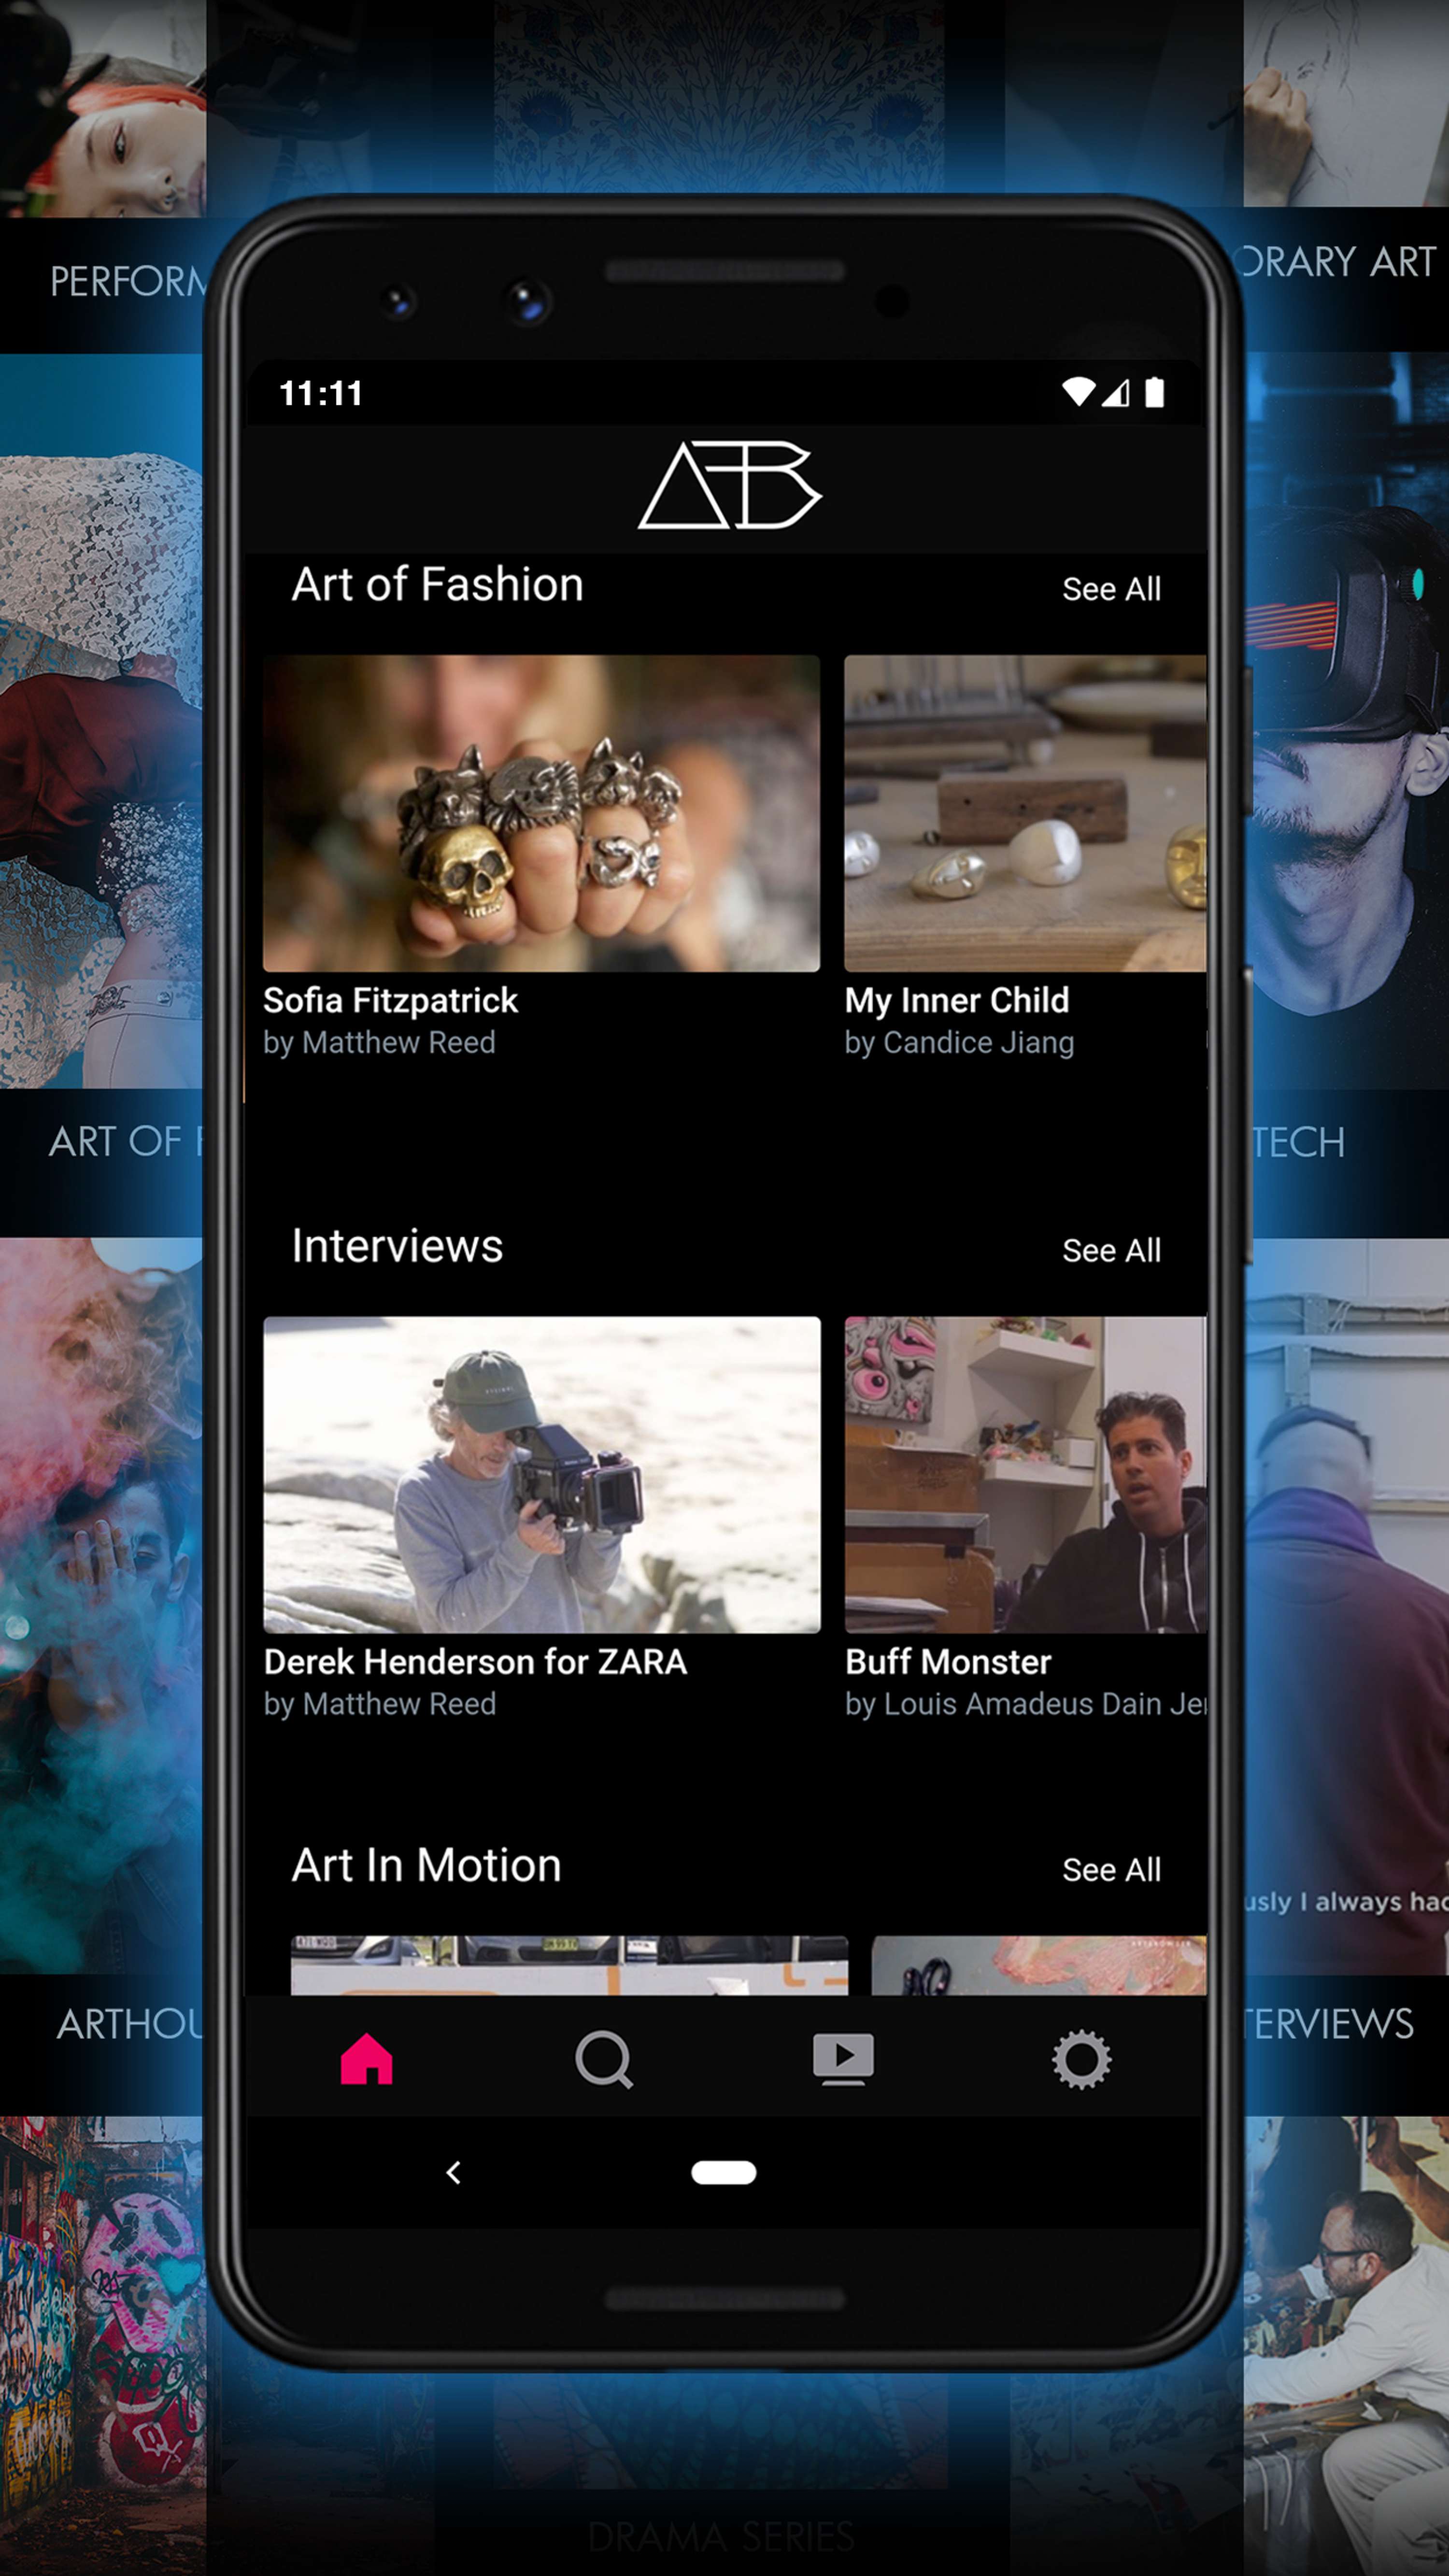1449x2576 pixels.
Task: Open second Art In Motion thumbnail
Action: pyautogui.click(x=1039, y=1965)
